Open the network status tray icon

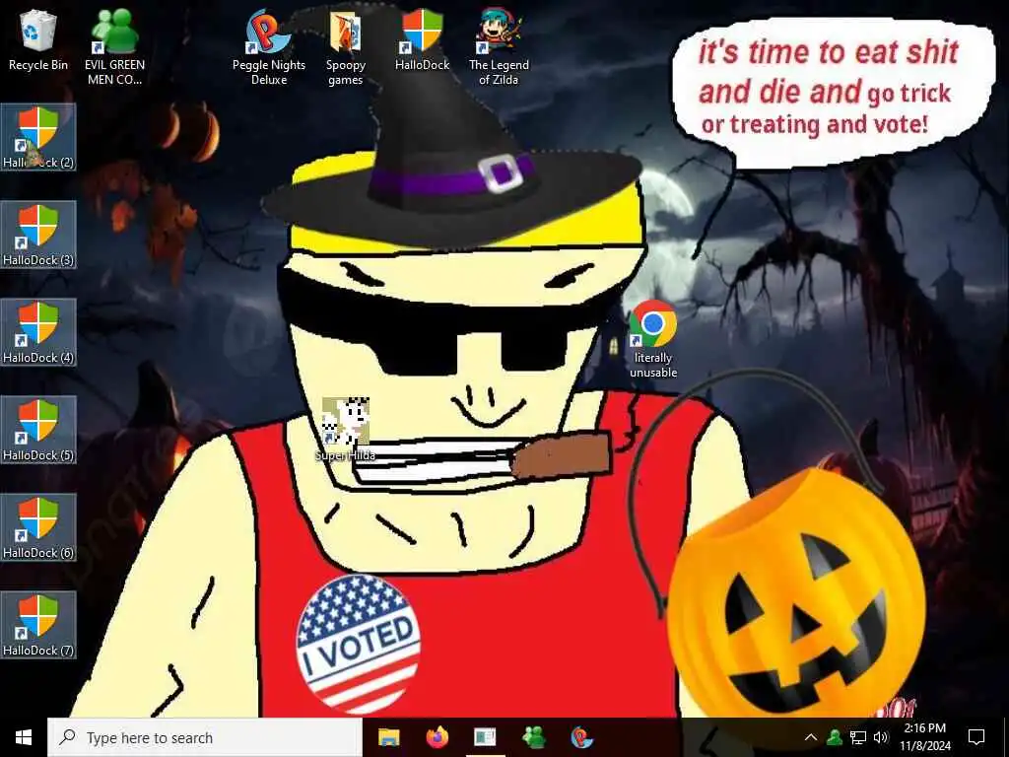858,737
